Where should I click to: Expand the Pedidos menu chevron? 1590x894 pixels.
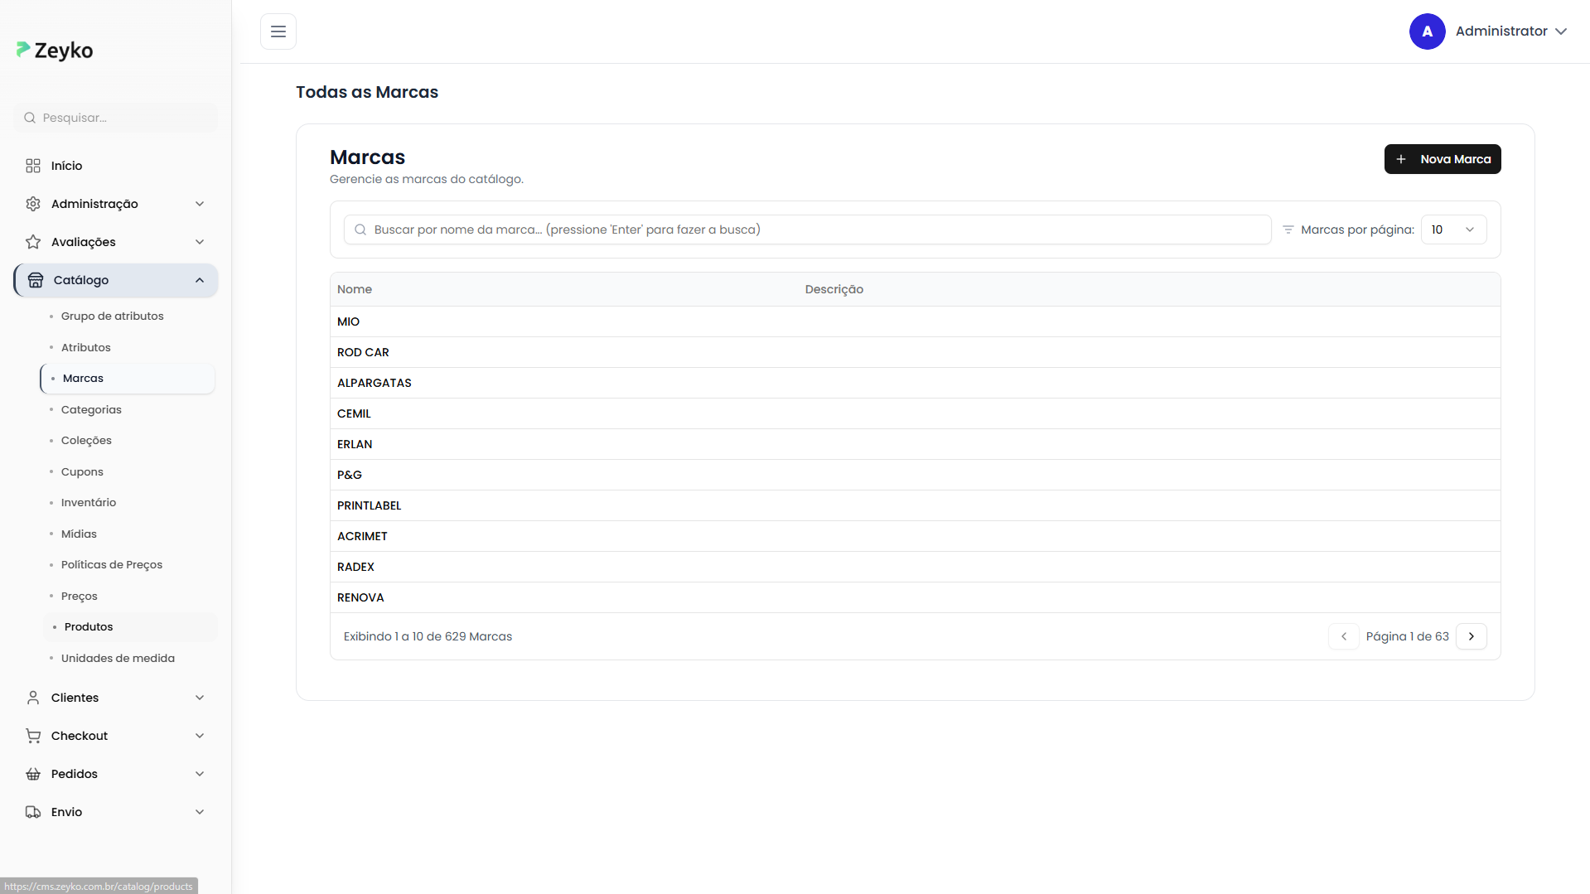pos(200,774)
